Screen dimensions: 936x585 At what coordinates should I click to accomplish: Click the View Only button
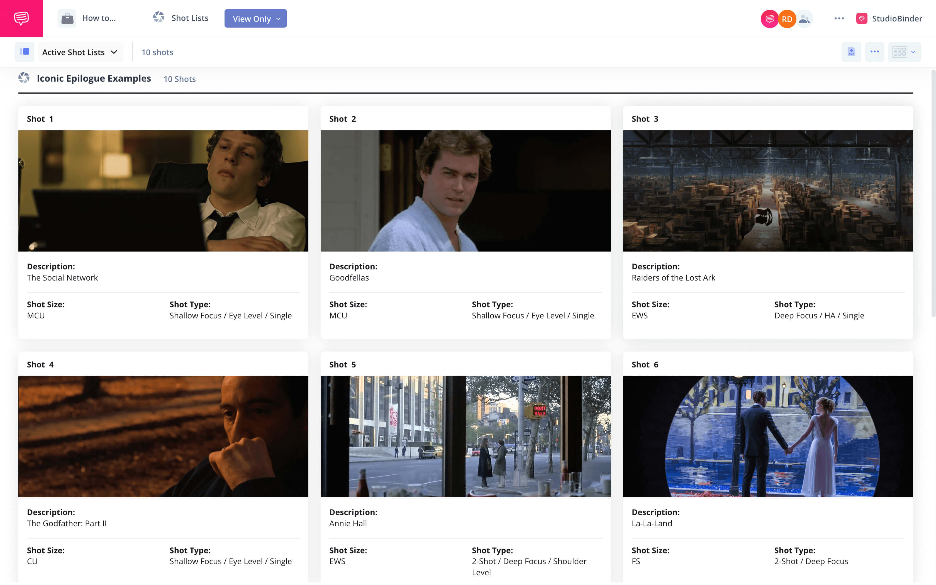(255, 18)
